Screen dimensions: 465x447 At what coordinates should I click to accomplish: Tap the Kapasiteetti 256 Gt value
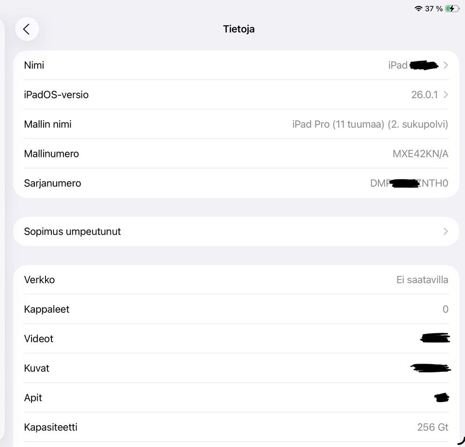pos(432,428)
